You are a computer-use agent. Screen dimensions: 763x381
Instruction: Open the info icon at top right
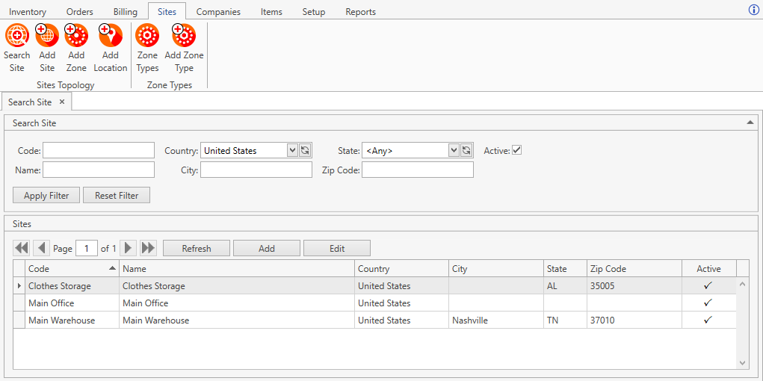tap(753, 10)
